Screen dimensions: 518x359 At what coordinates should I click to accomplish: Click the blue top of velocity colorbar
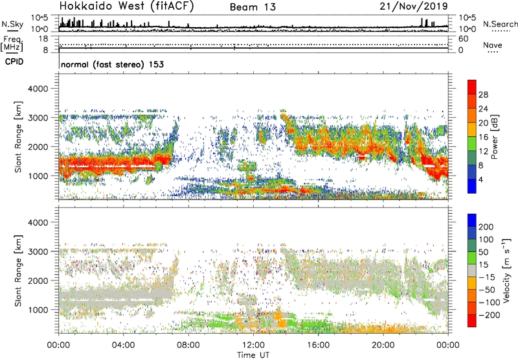472,220
